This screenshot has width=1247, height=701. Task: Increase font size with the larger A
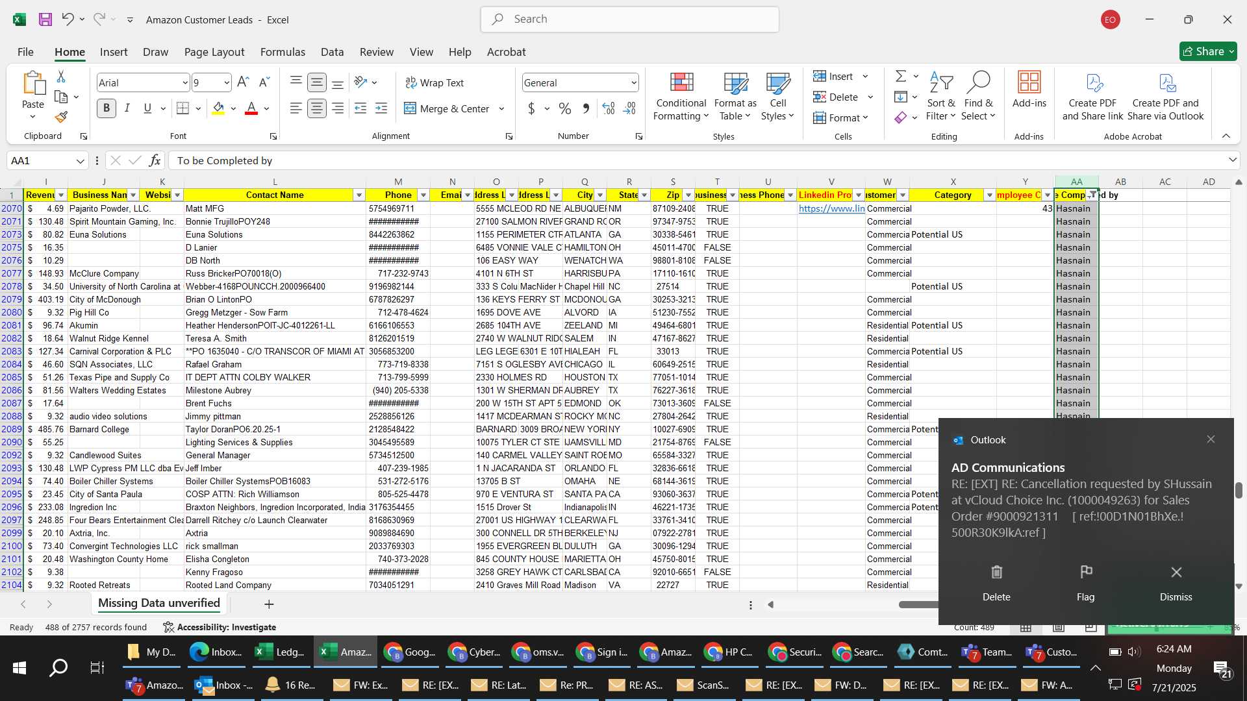(243, 82)
